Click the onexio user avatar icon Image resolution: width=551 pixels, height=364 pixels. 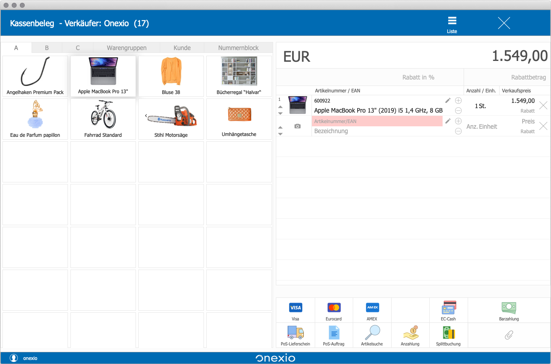14,358
